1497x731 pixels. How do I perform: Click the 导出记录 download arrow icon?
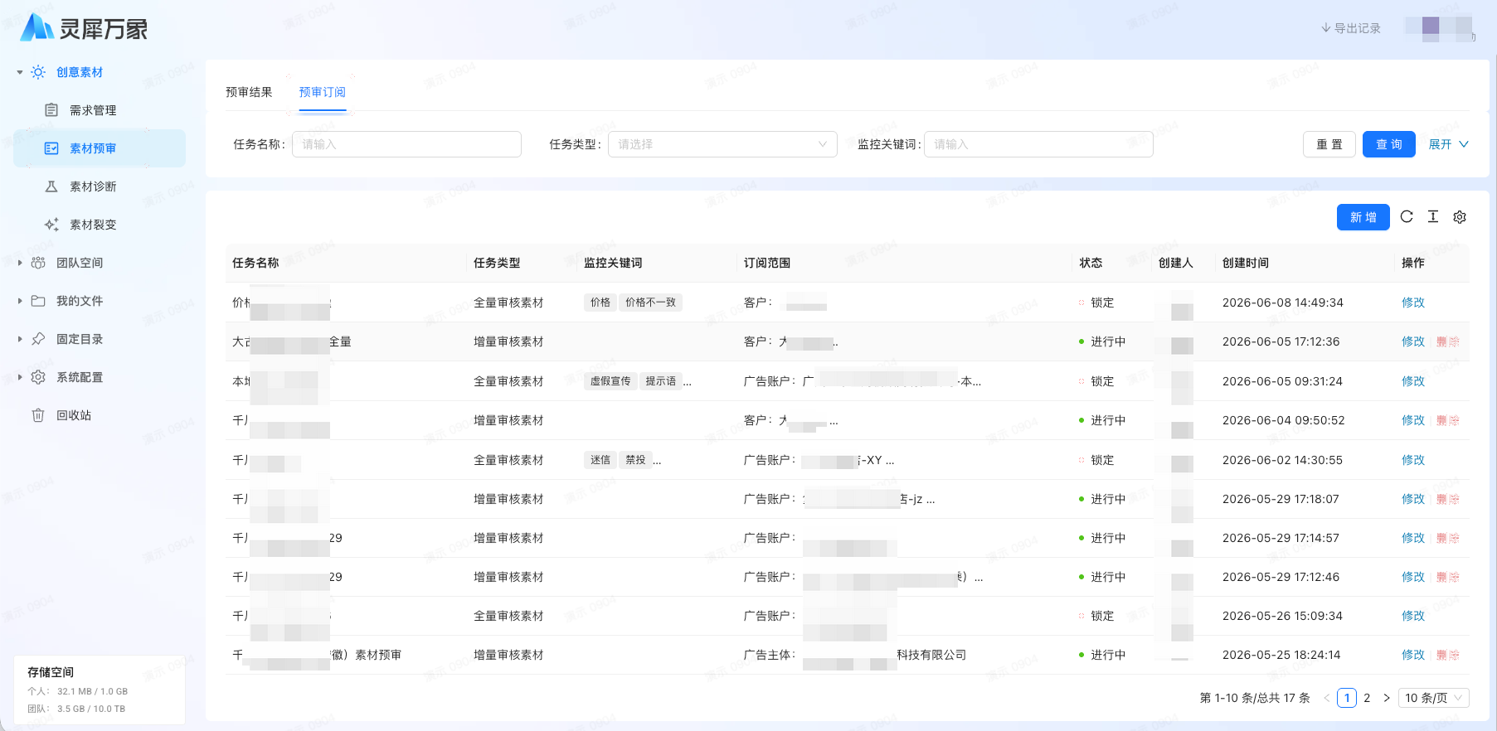(x=1326, y=28)
